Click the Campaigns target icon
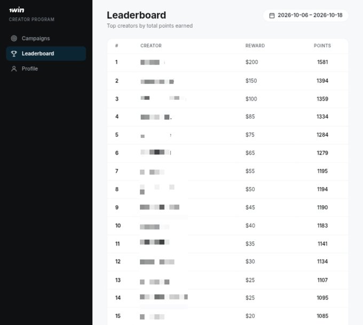 [14, 38]
